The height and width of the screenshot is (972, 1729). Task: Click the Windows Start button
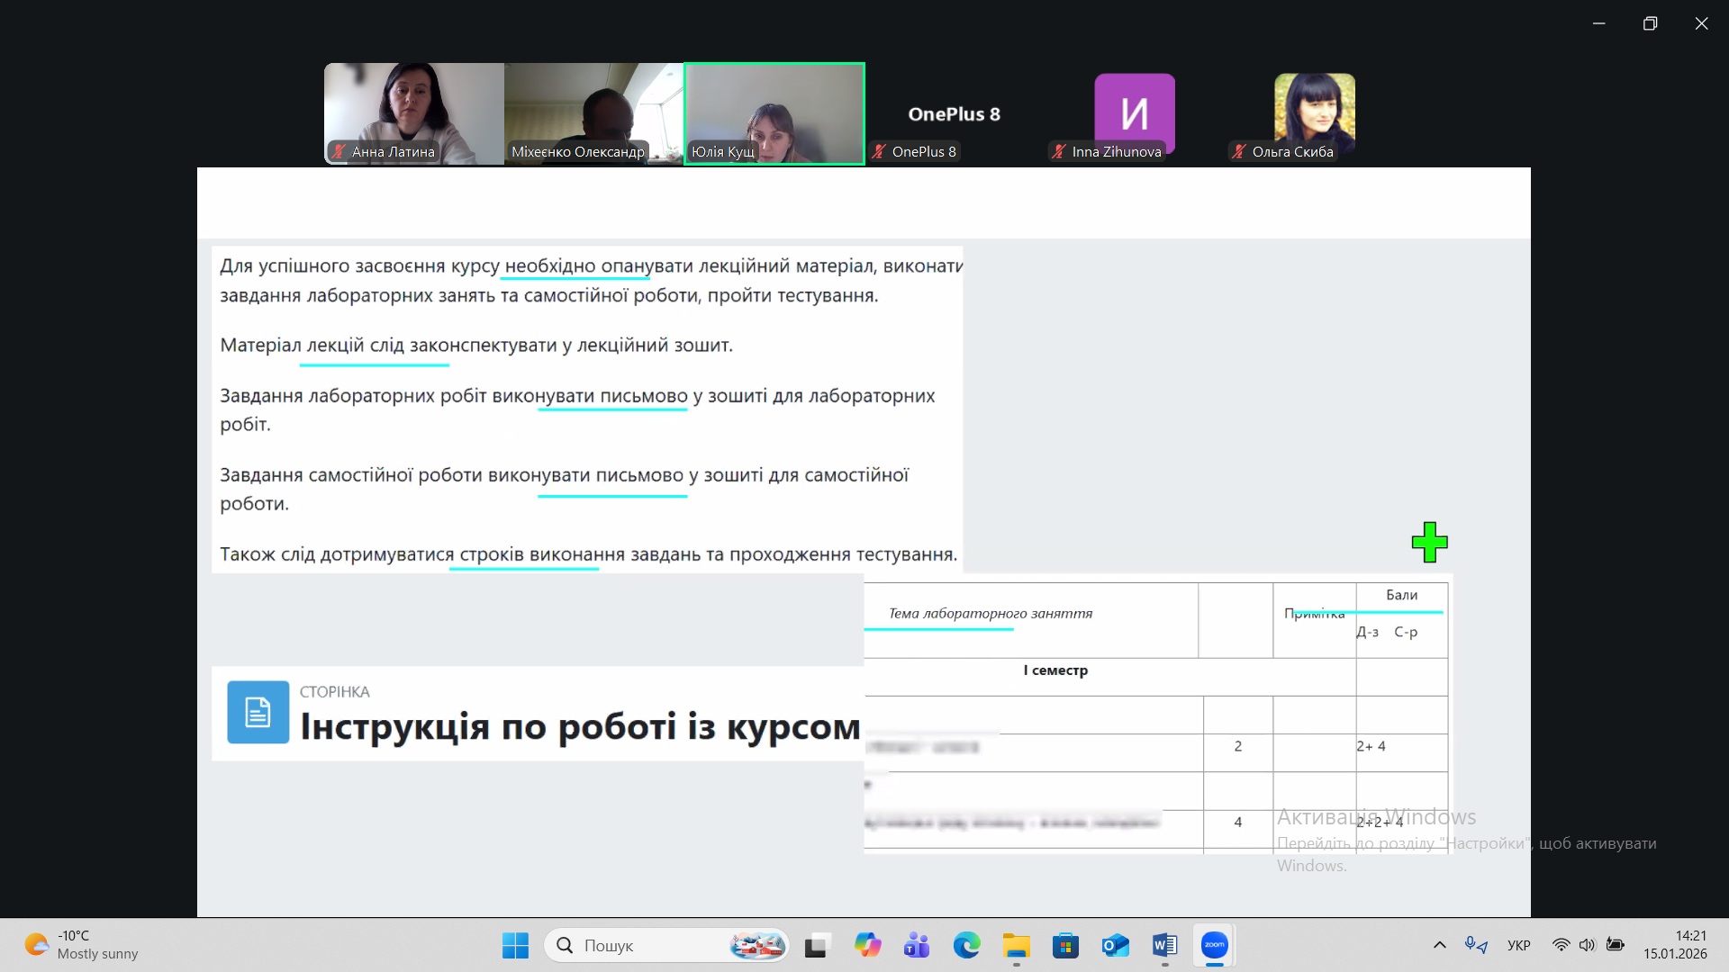pyautogui.click(x=515, y=945)
